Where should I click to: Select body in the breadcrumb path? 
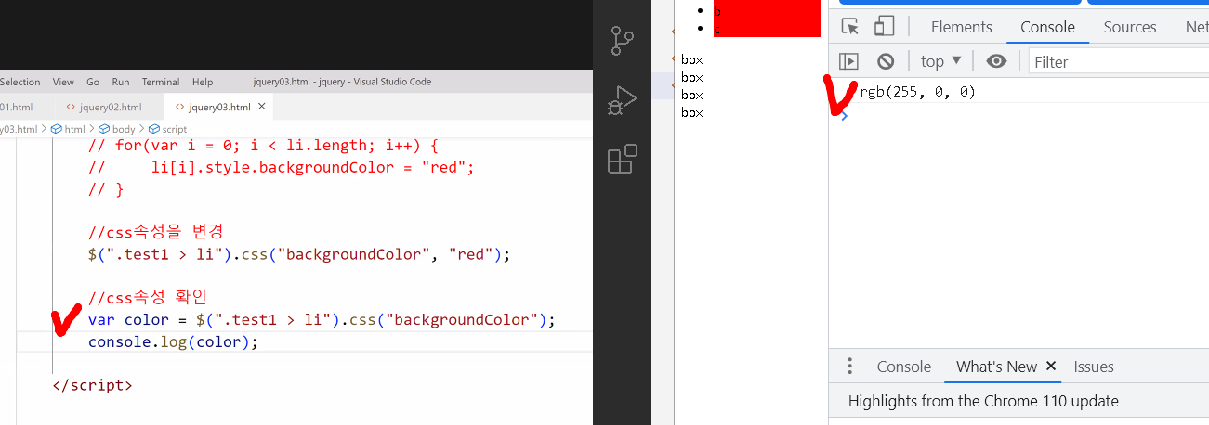(x=116, y=129)
